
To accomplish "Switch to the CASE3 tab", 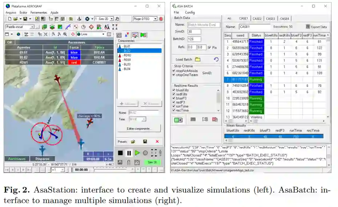I will 270,19.
